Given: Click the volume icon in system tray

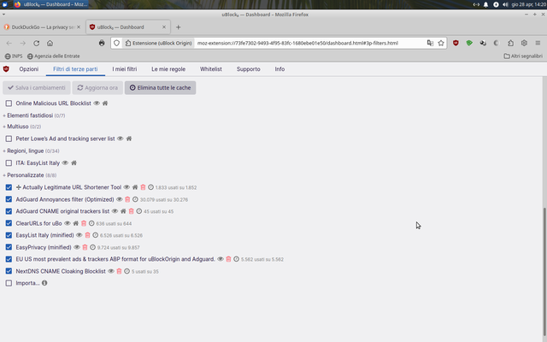Looking at the screenshot, I should pos(505,4).
